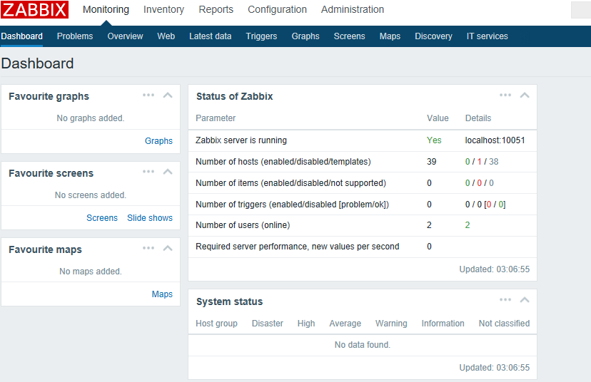Viewport: 591px width, 382px height.
Task: Click the 'Host group' column header
Action: coord(216,324)
